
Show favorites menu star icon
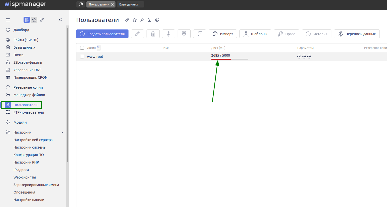tap(34, 20)
